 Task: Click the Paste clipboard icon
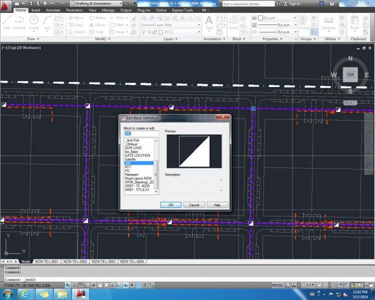[x=355, y=21]
